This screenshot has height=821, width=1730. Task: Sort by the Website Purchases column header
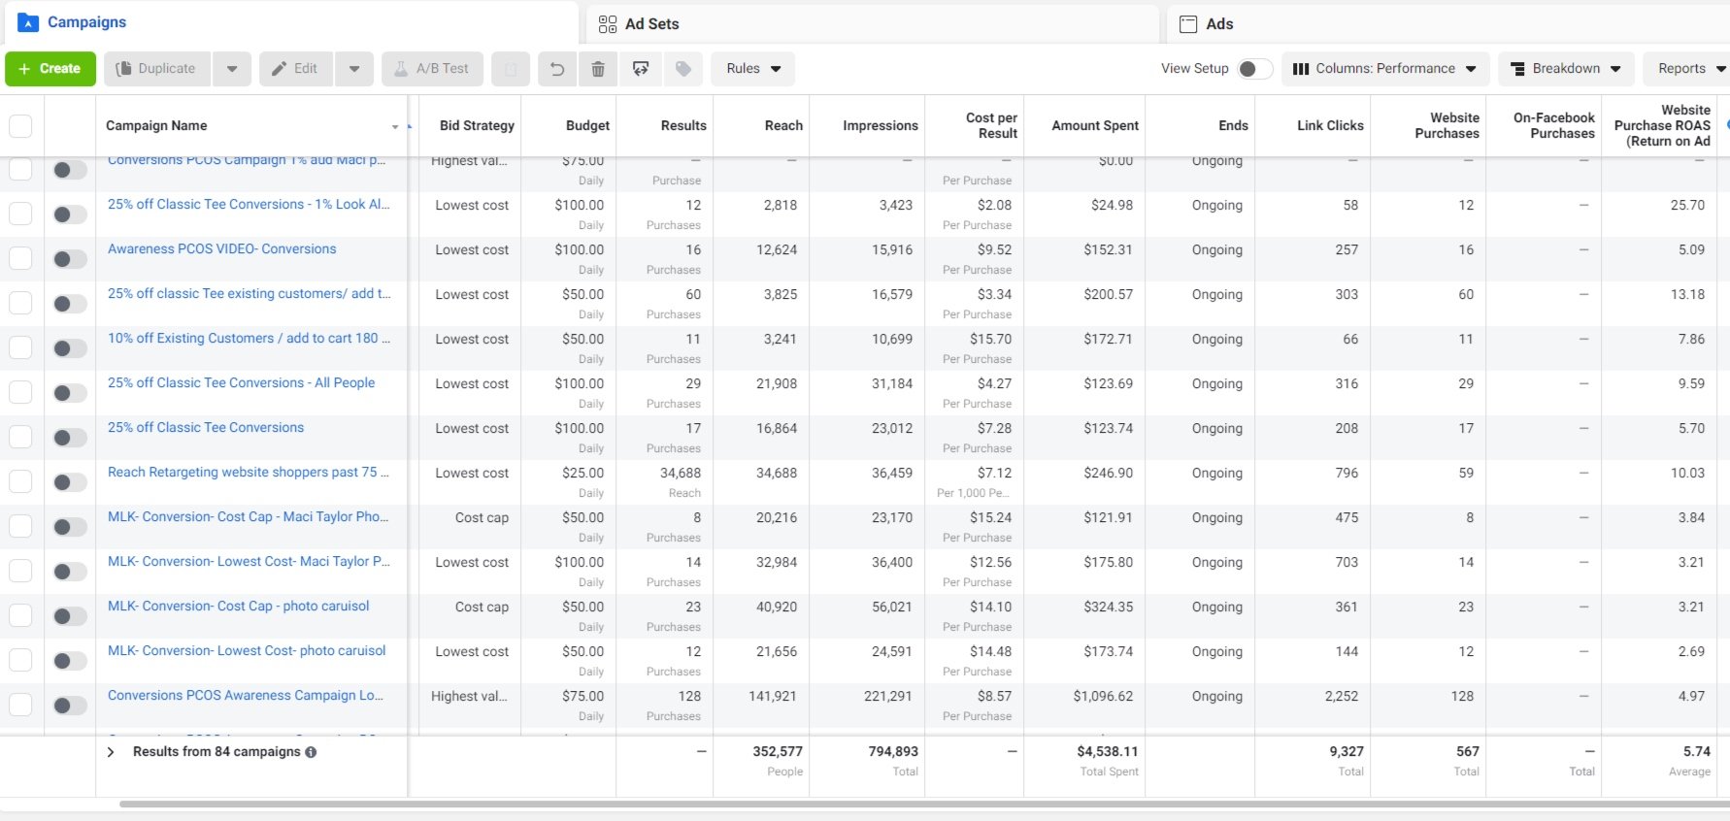click(1447, 126)
